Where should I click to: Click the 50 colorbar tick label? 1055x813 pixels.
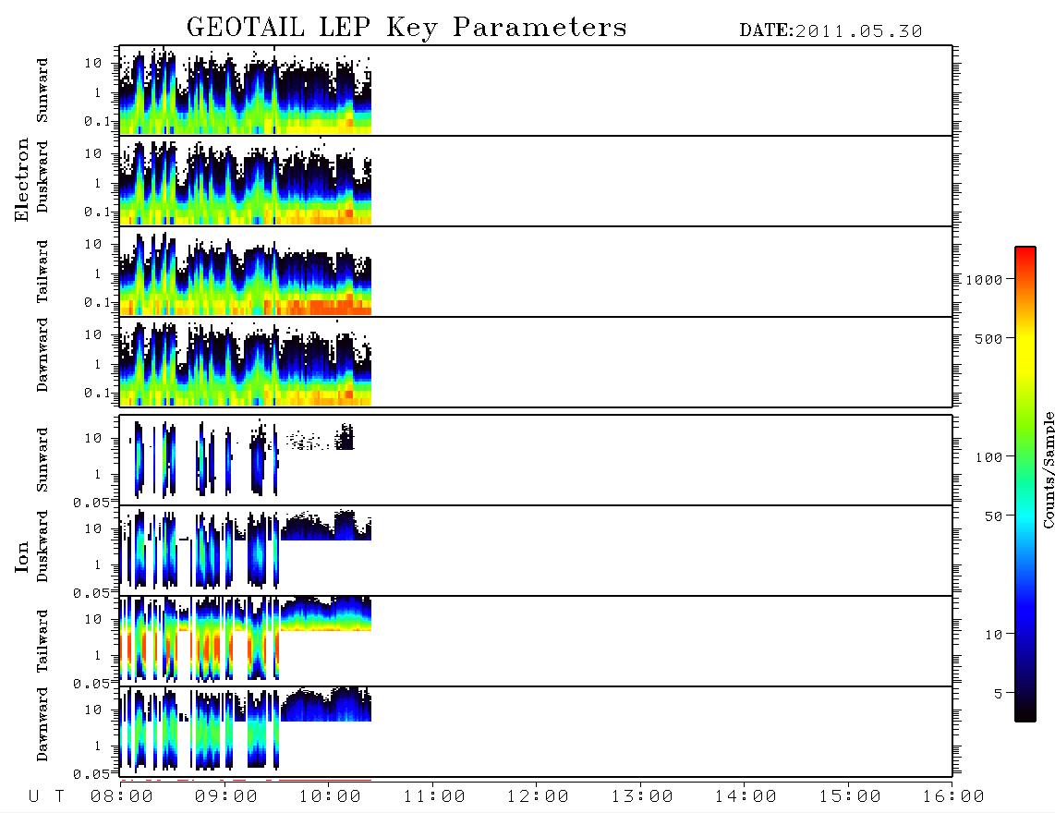(993, 516)
